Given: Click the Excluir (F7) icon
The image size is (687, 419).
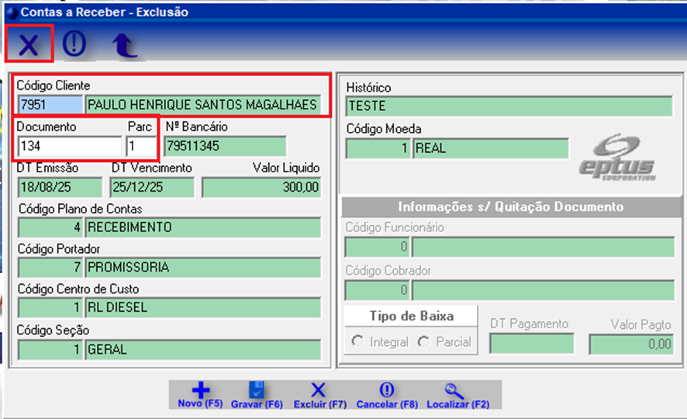Looking at the screenshot, I should (x=319, y=391).
